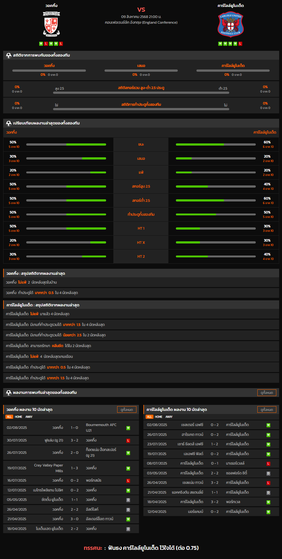Image resolution: width=282 pixels, height=559 pixels.
Task: Click W badge on 19/07/2025 Cray Valley row
Action: pyautogui.click(x=128, y=468)
